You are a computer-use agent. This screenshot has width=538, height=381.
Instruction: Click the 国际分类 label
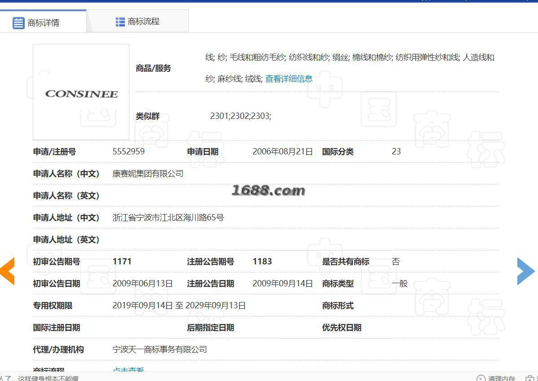(x=338, y=152)
